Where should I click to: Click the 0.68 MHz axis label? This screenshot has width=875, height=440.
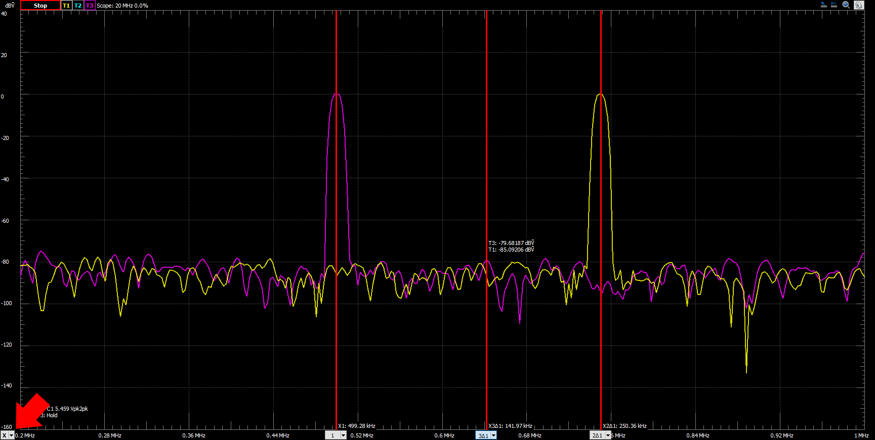[x=530, y=435]
